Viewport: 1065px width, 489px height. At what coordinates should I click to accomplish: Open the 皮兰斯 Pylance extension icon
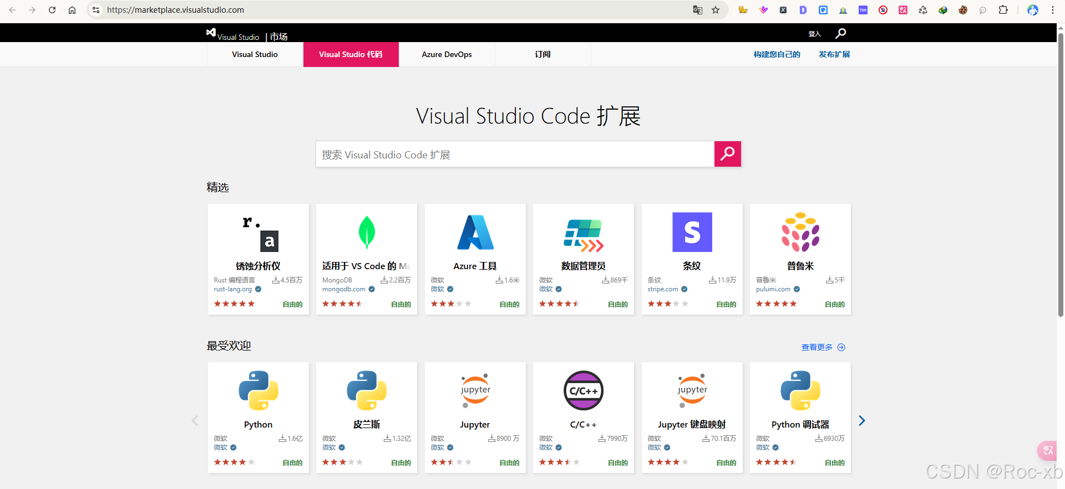click(367, 390)
